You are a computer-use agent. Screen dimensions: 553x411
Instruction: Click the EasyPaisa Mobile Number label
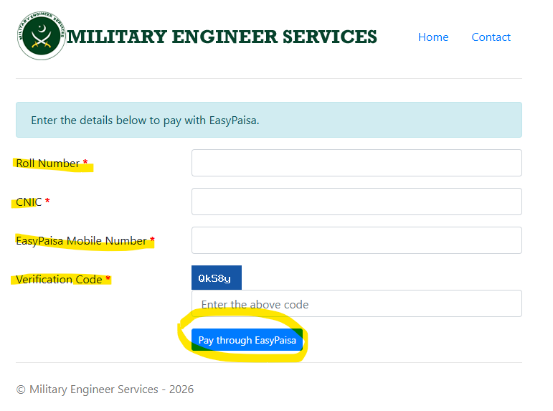pos(85,241)
